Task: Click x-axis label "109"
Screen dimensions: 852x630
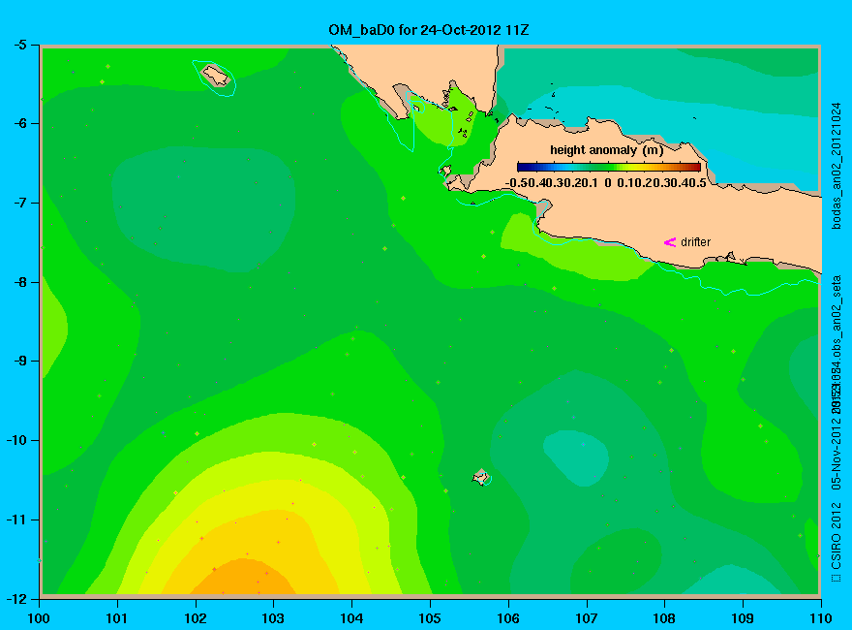Action: 743,618
